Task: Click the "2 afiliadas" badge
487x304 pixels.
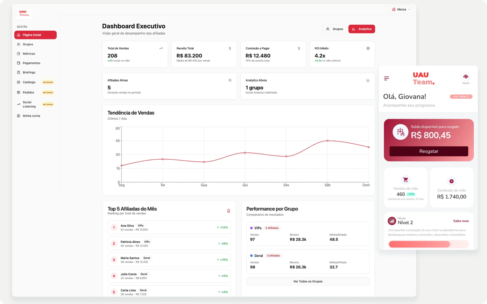Action: [x=272, y=228]
